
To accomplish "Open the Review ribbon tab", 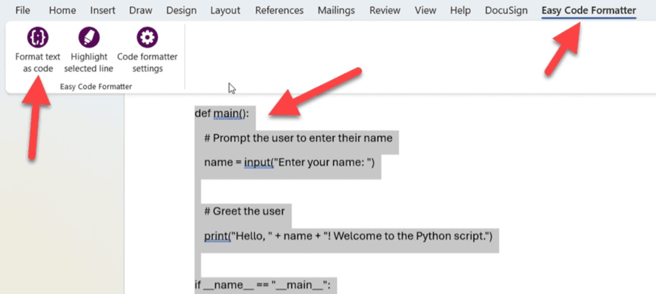I will point(385,11).
